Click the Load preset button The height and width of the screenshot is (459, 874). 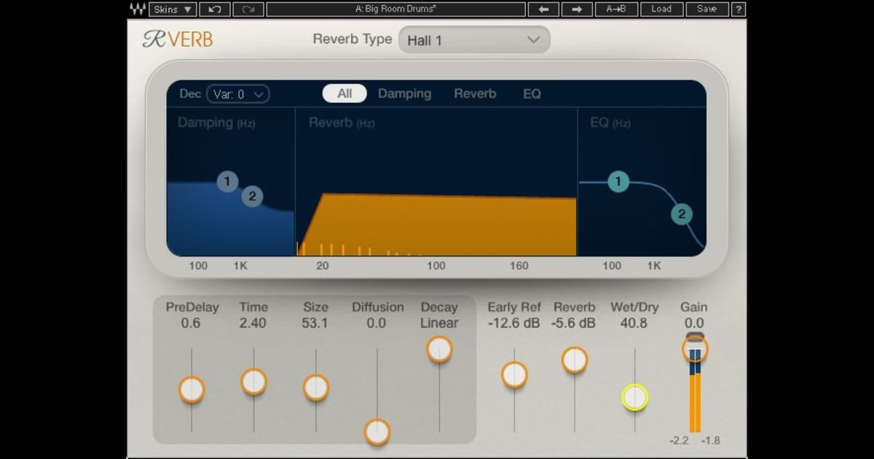662,9
